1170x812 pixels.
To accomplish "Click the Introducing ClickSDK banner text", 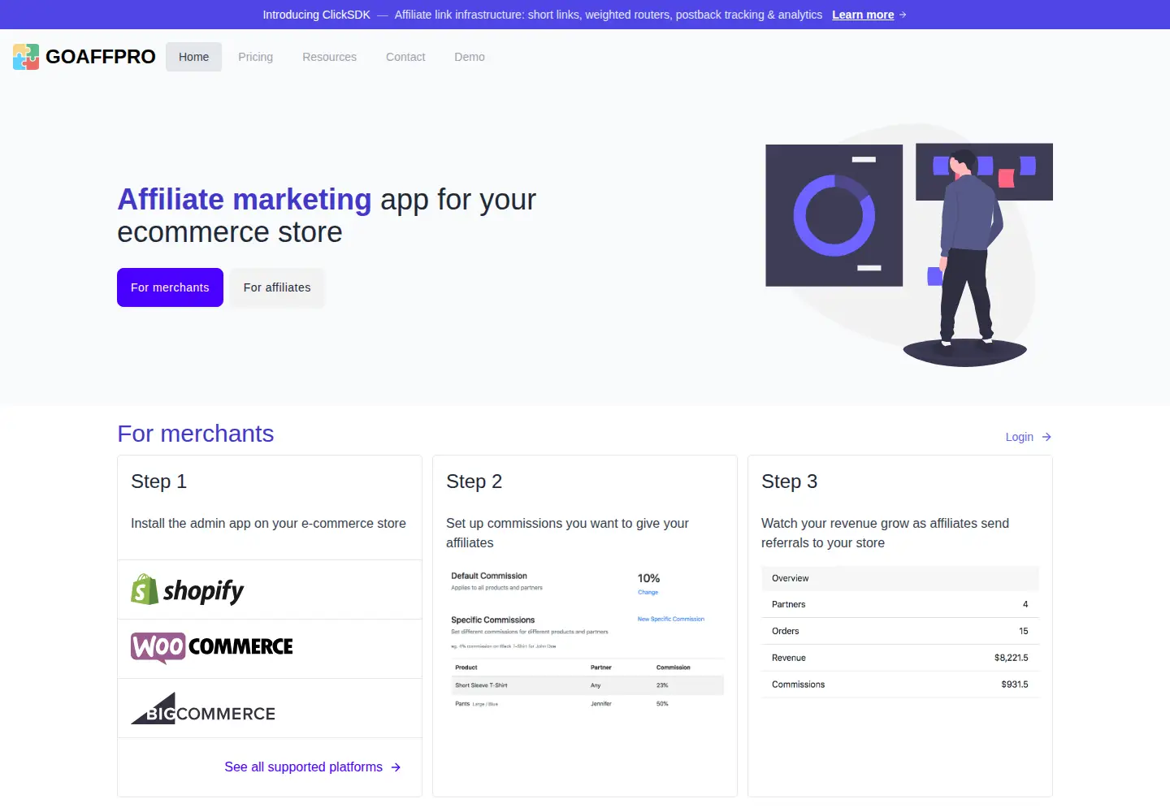I will click(316, 15).
